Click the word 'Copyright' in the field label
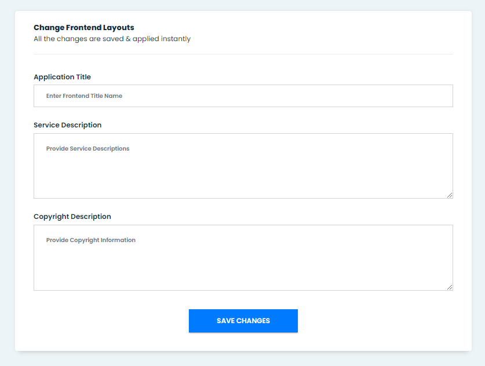The width and height of the screenshot is (485, 366). tap(52, 217)
